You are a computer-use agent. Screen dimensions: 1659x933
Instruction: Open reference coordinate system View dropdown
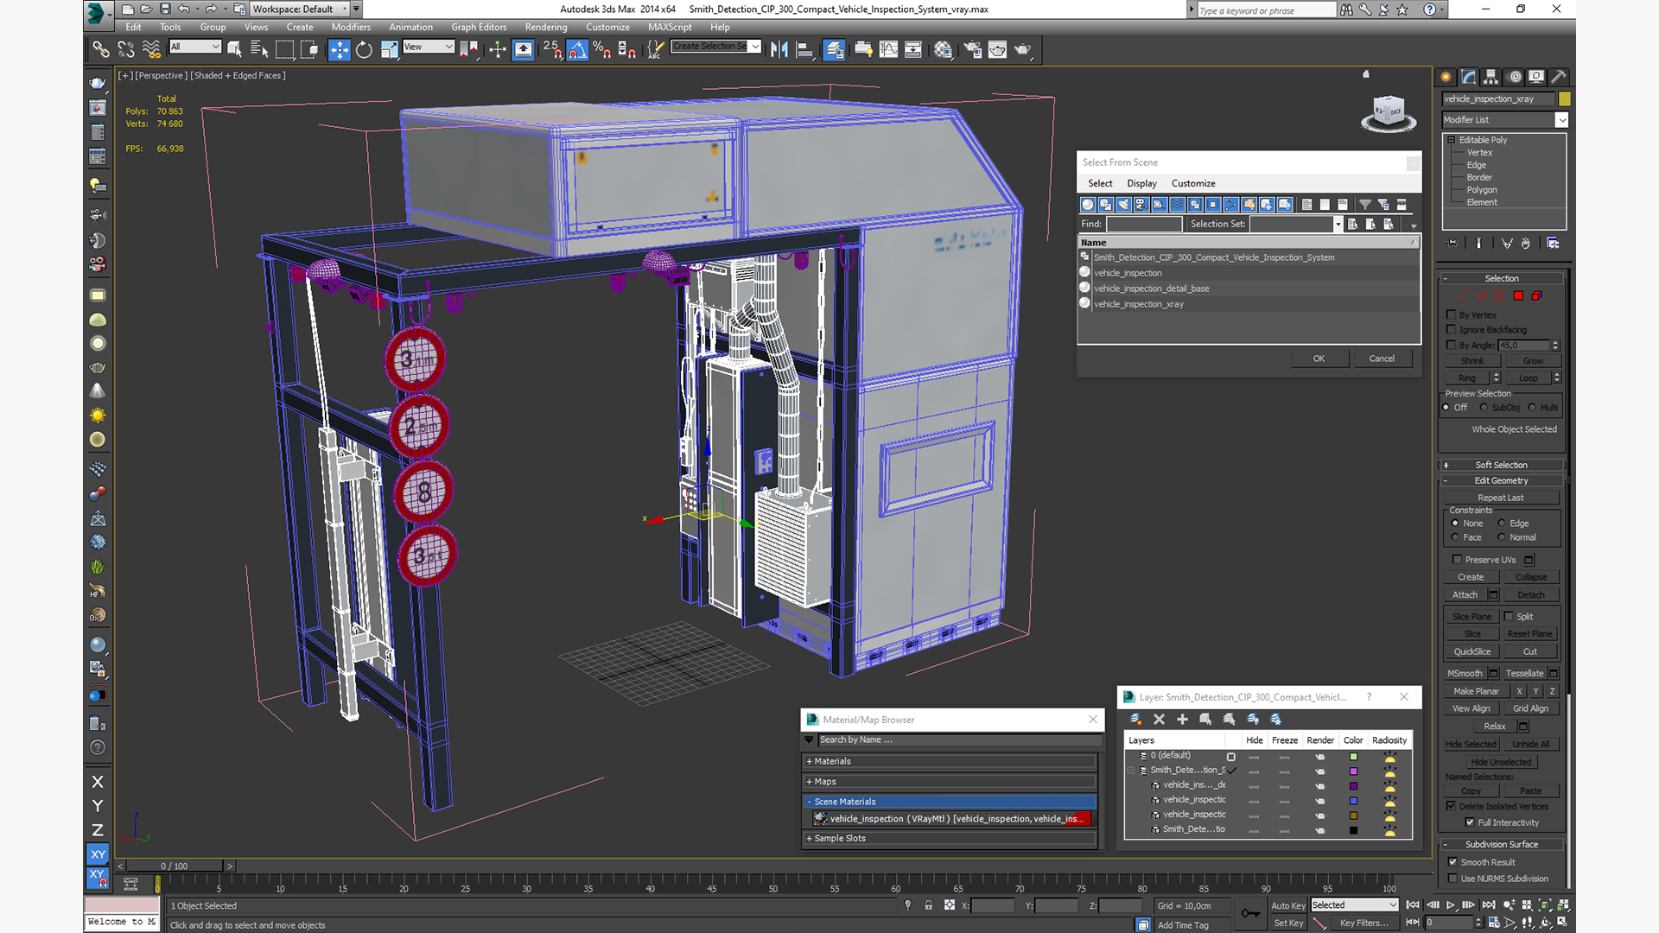point(429,47)
